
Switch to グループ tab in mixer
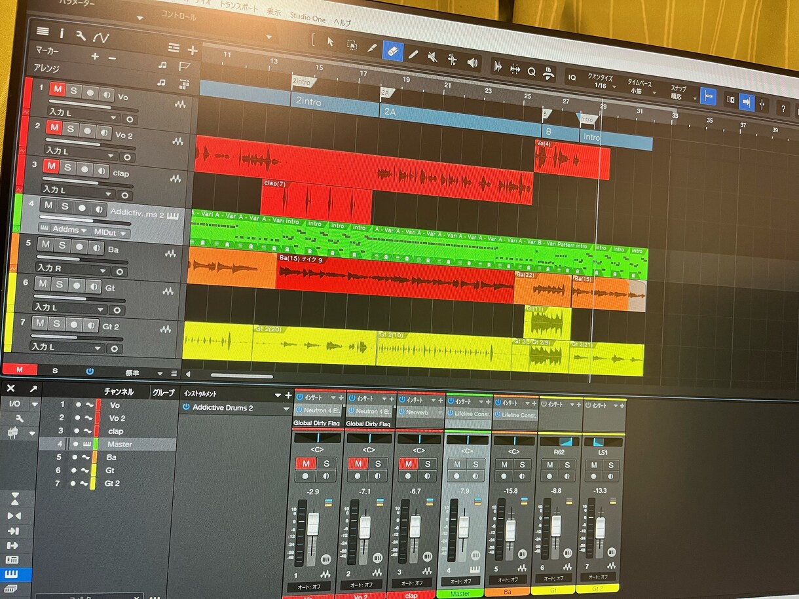(x=163, y=393)
